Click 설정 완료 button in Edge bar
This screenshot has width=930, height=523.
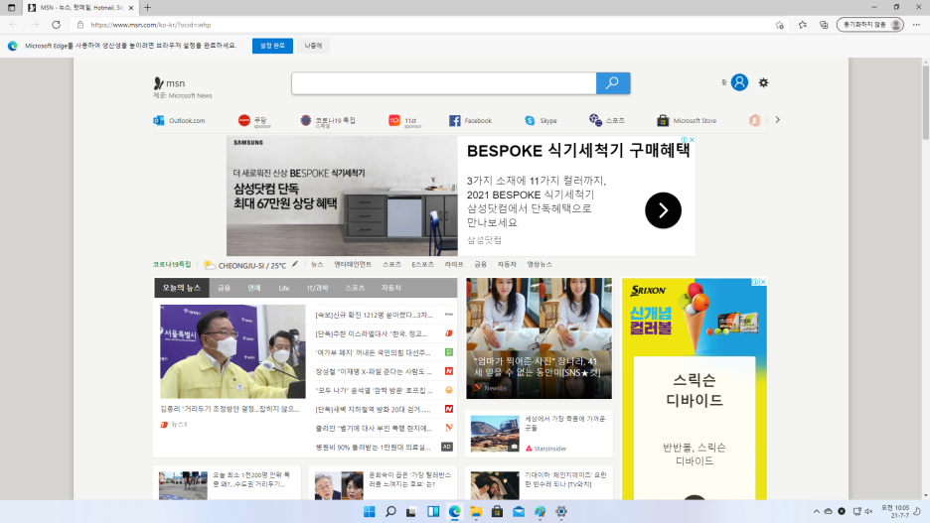pos(272,46)
